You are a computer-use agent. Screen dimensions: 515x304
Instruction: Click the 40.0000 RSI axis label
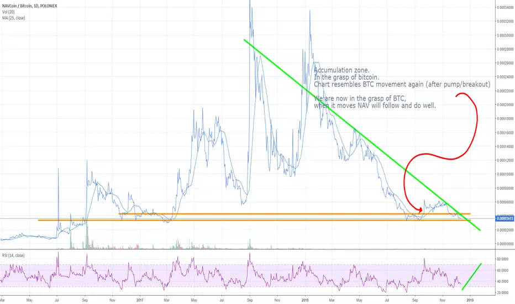click(503, 281)
